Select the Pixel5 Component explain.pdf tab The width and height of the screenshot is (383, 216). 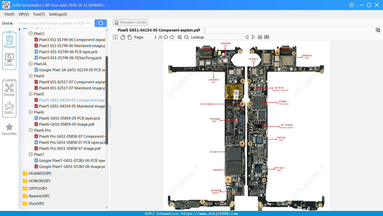(159, 30)
